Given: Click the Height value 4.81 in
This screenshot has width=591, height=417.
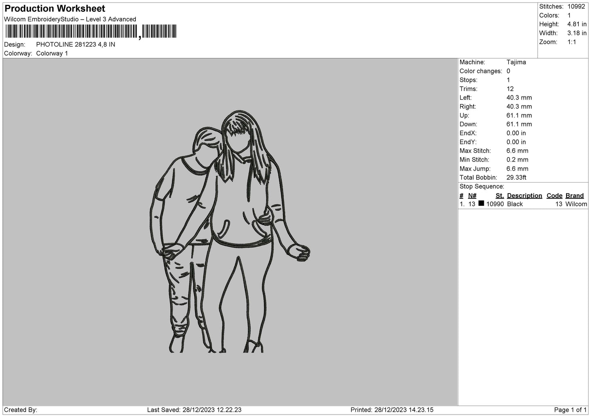Looking at the screenshot, I should tap(577, 25).
